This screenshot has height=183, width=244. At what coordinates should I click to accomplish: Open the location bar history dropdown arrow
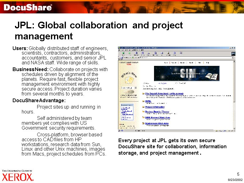click(233, 58)
